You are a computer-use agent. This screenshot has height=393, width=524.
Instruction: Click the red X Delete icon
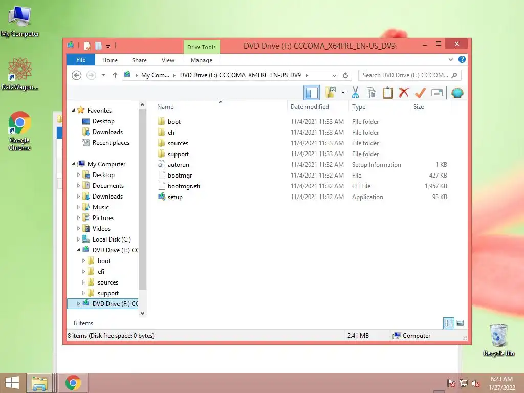coord(404,92)
